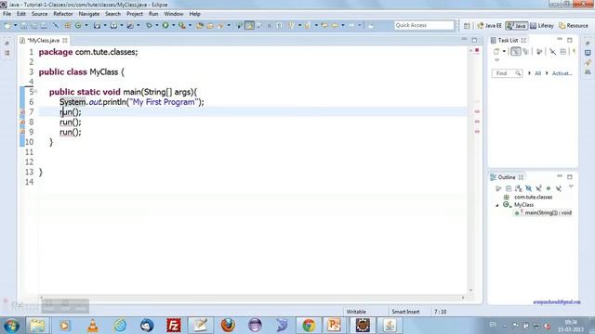Click the green Run button in toolbar
The width and height of the screenshot is (595, 334).
click(x=165, y=25)
